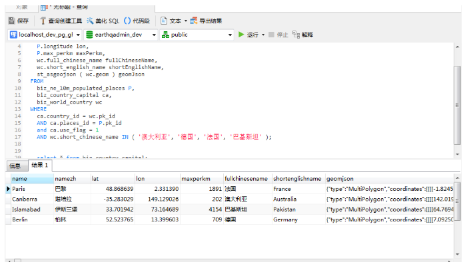Click the 'maxperkm' column header
The width and height of the screenshot is (467, 268).
pos(202,179)
